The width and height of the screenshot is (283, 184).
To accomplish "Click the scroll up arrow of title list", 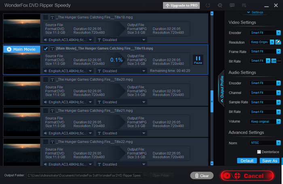I will [x=212, y=13].
